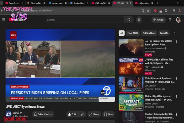Image resolution: width=184 pixels, height=123 pixels.
Task: Open the extension with the 411 badge
Action: click(160, 11)
